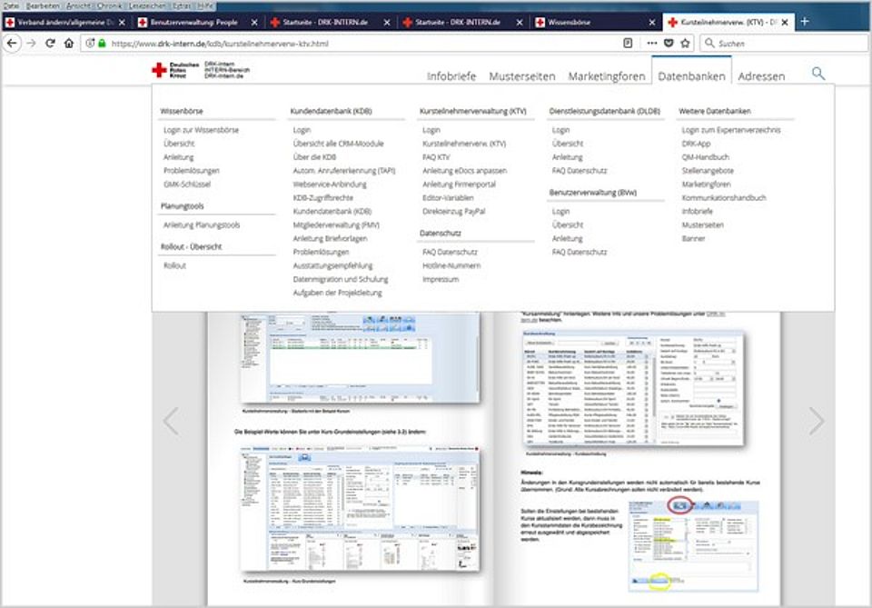The height and width of the screenshot is (608, 872).
Task: Open the browser home page
Action: point(68,43)
